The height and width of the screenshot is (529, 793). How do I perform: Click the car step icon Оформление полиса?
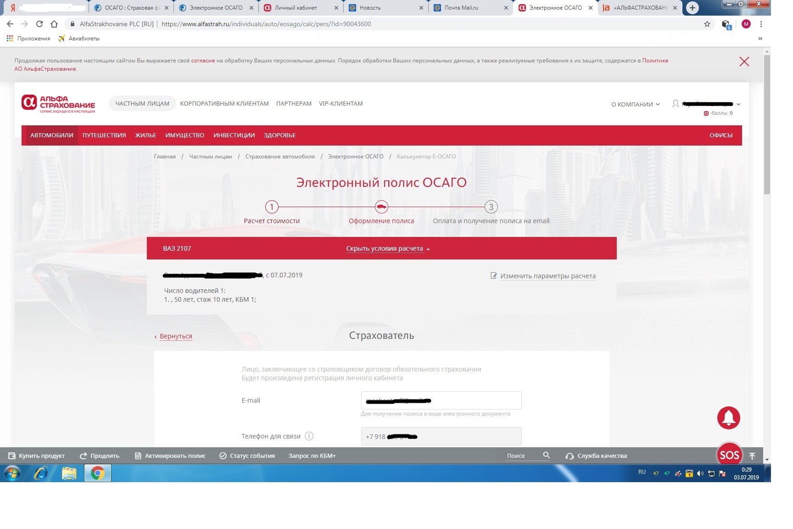click(381, 207)
